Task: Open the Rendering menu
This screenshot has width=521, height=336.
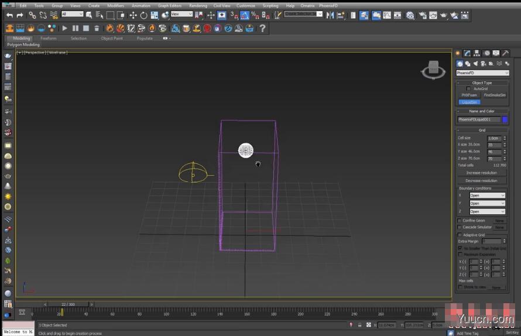Action: (x=198, y=6)
